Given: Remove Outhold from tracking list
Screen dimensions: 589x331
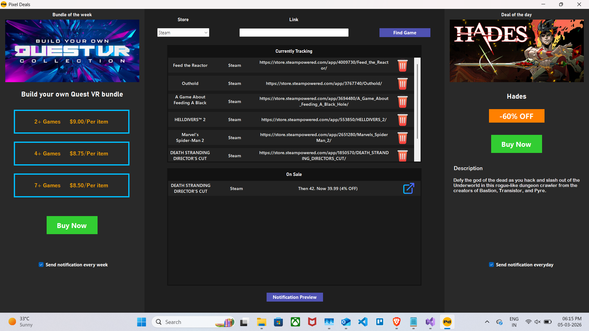Looking at the screenshot, I should tap(402, 84).
